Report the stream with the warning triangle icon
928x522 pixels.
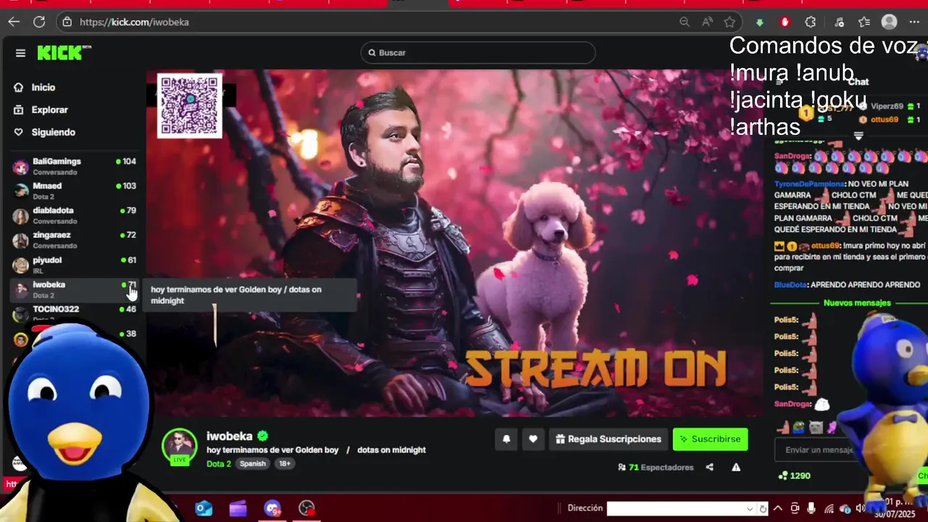point(736,468)
